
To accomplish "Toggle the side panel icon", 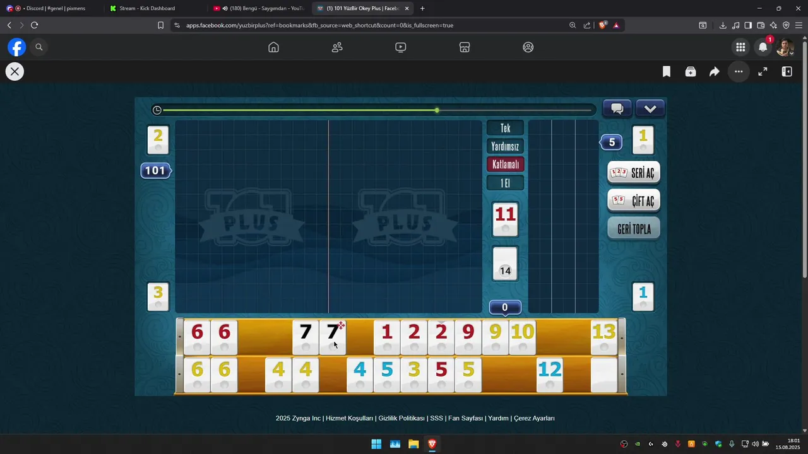I will pyautogui.click(x=787, y=72).
